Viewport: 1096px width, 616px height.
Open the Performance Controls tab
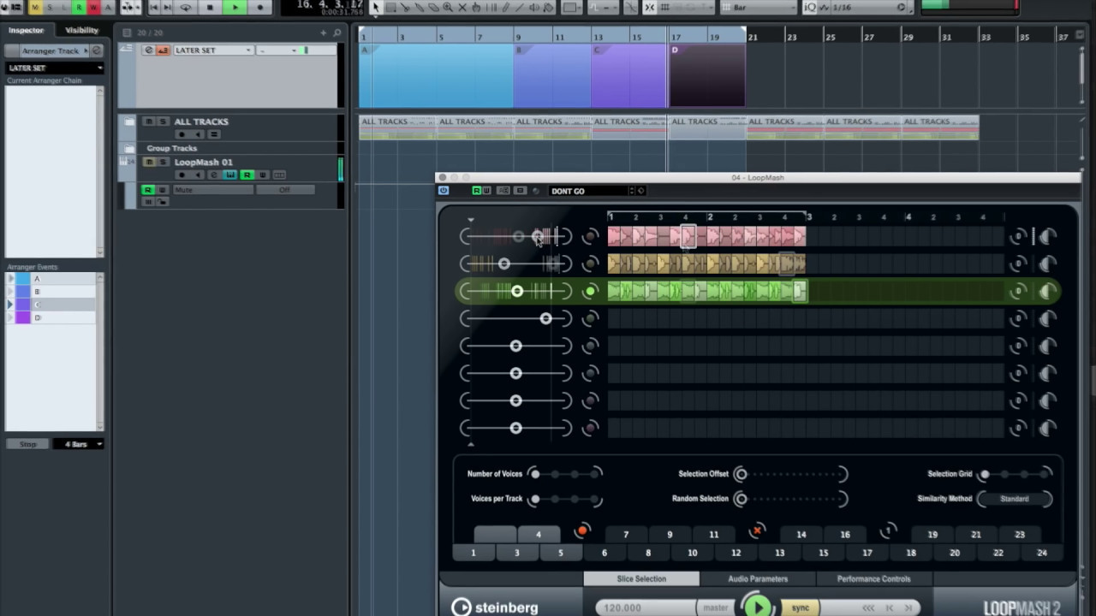873,579
